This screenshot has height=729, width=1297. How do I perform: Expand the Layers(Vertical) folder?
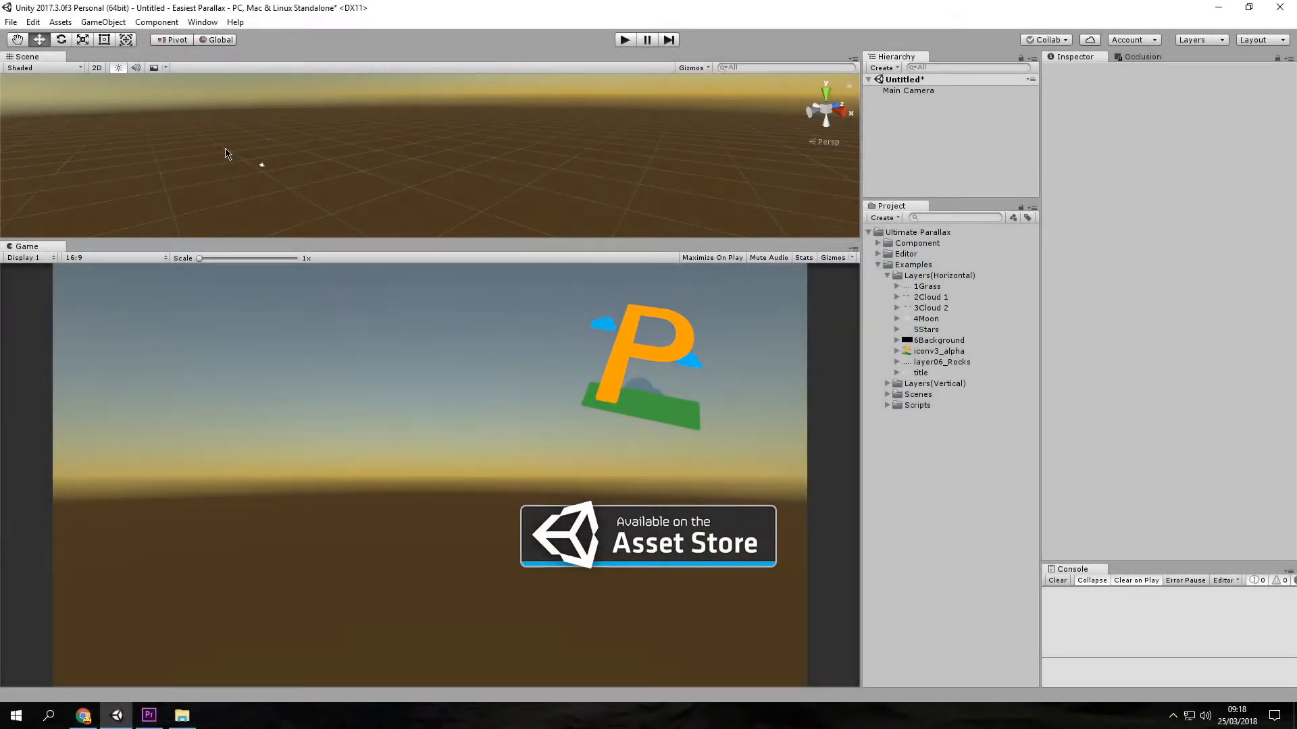click(x=888, y=383)
